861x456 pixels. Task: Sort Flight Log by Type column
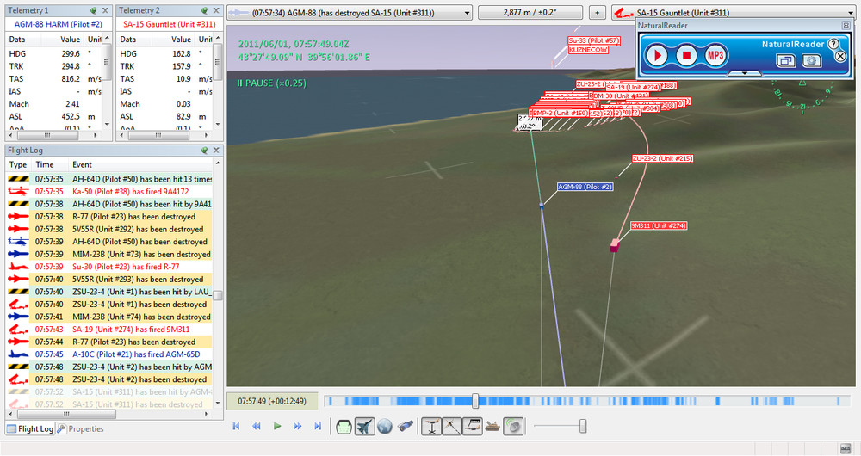tap(18, 164)
